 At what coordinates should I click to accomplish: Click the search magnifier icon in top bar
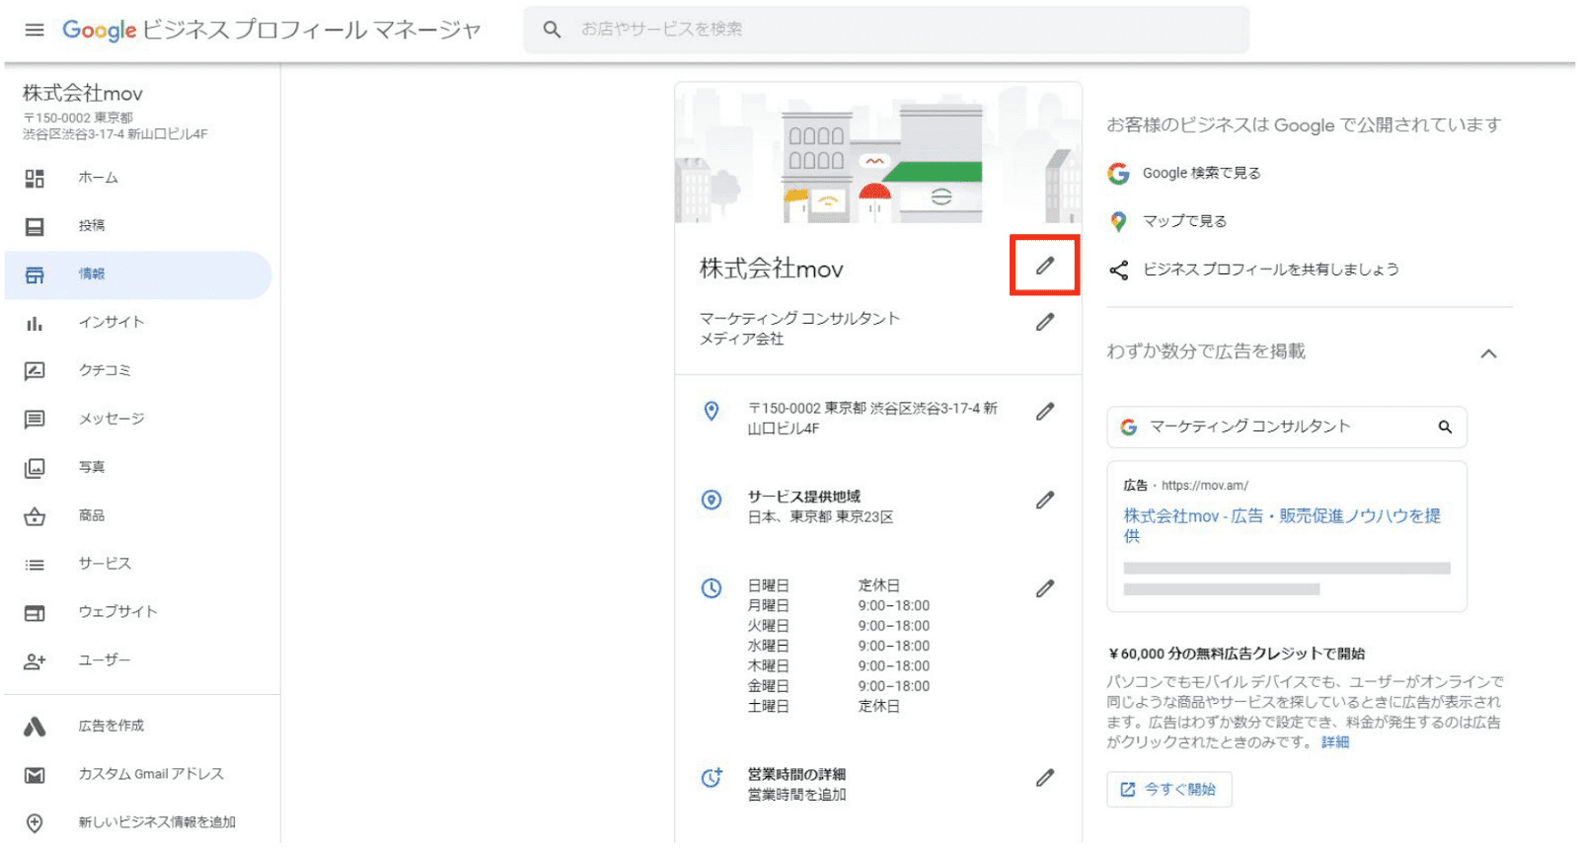[552, 30]
